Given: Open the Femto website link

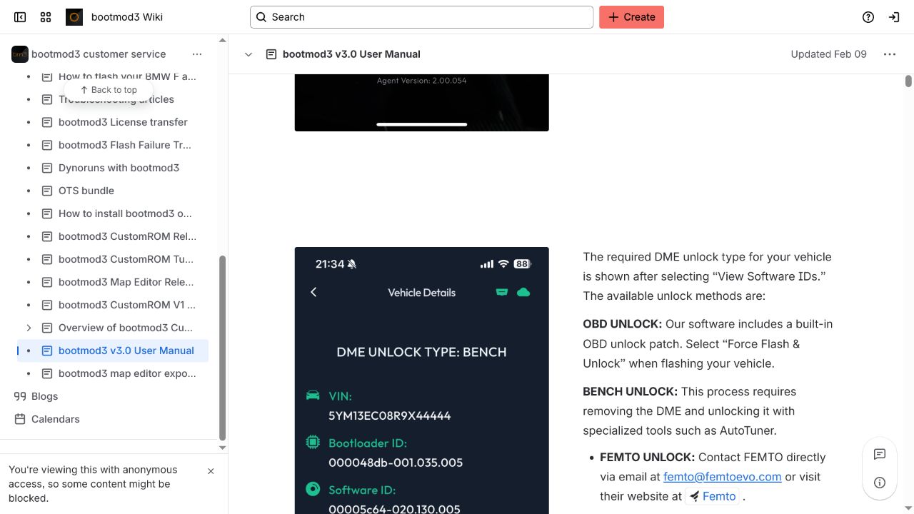Looking at the screenshot, I should click(713, 496).
